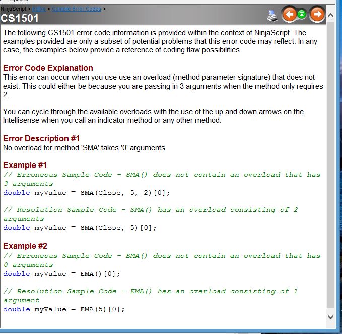Click the vertical scrollbar track
Viewport: 342px width, 334px height.
point(330,165)
